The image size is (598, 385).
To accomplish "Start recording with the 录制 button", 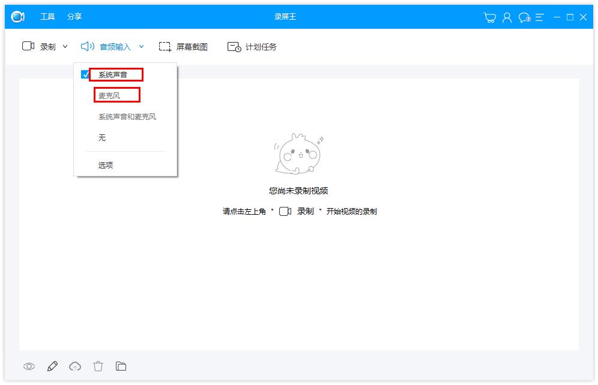I will coord(41,46).
